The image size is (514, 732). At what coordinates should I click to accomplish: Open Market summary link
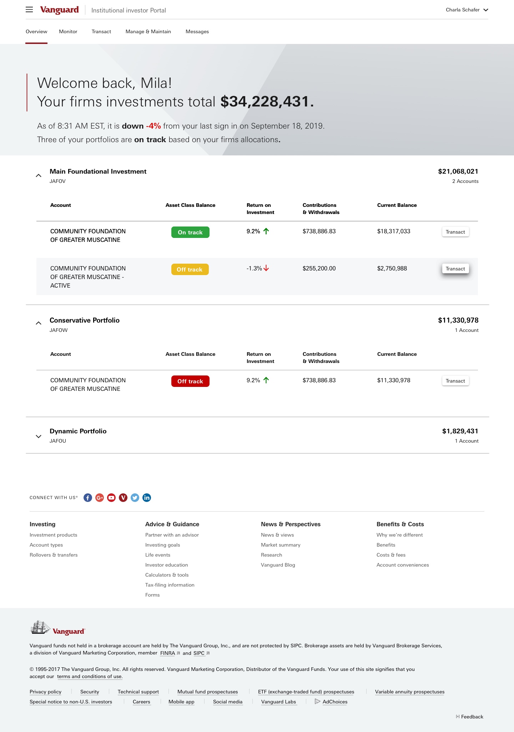coord(281,545)
